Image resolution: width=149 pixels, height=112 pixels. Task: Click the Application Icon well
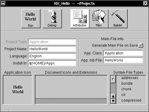[x=18, y=90]
